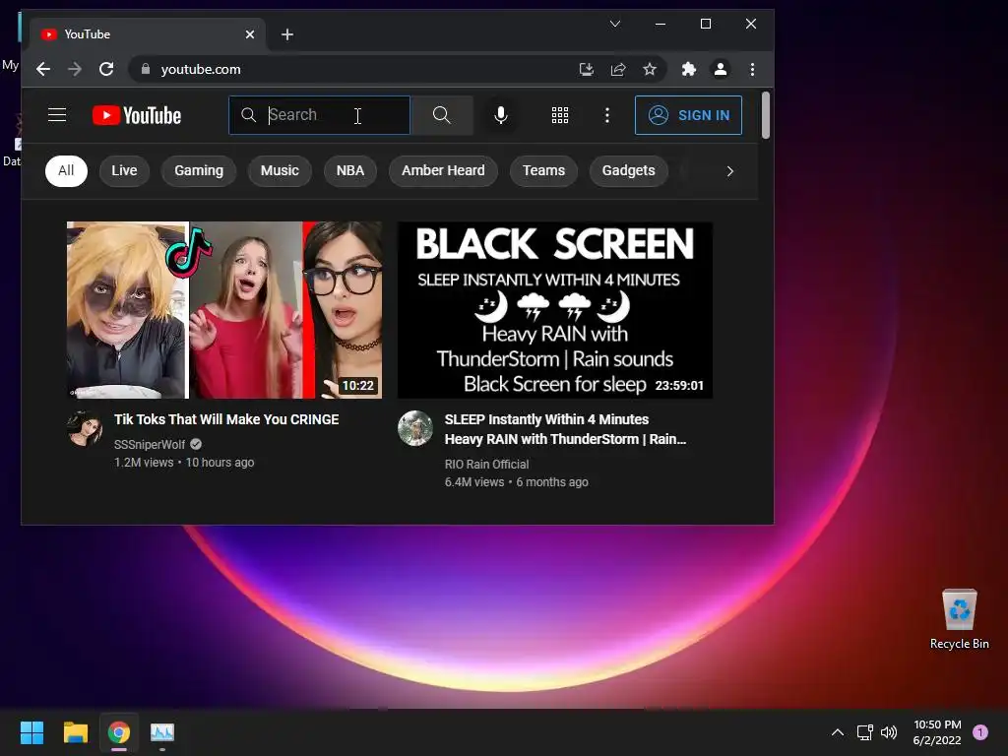Open the Chrome extensions puzzle icon

(x=688, y=70)
